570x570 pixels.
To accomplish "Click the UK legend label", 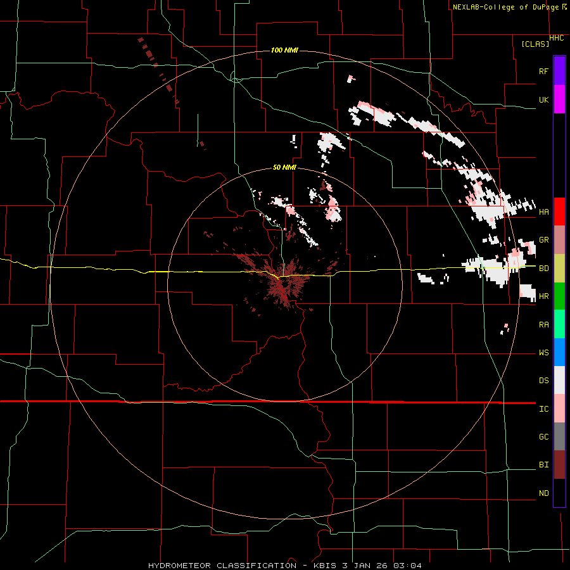I will 543,99.
